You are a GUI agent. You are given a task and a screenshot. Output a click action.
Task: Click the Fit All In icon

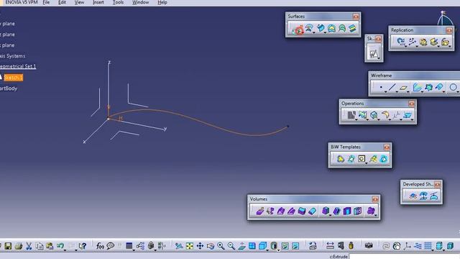[x=190, y=246]
